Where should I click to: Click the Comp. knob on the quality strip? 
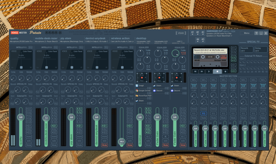point(13,78)
